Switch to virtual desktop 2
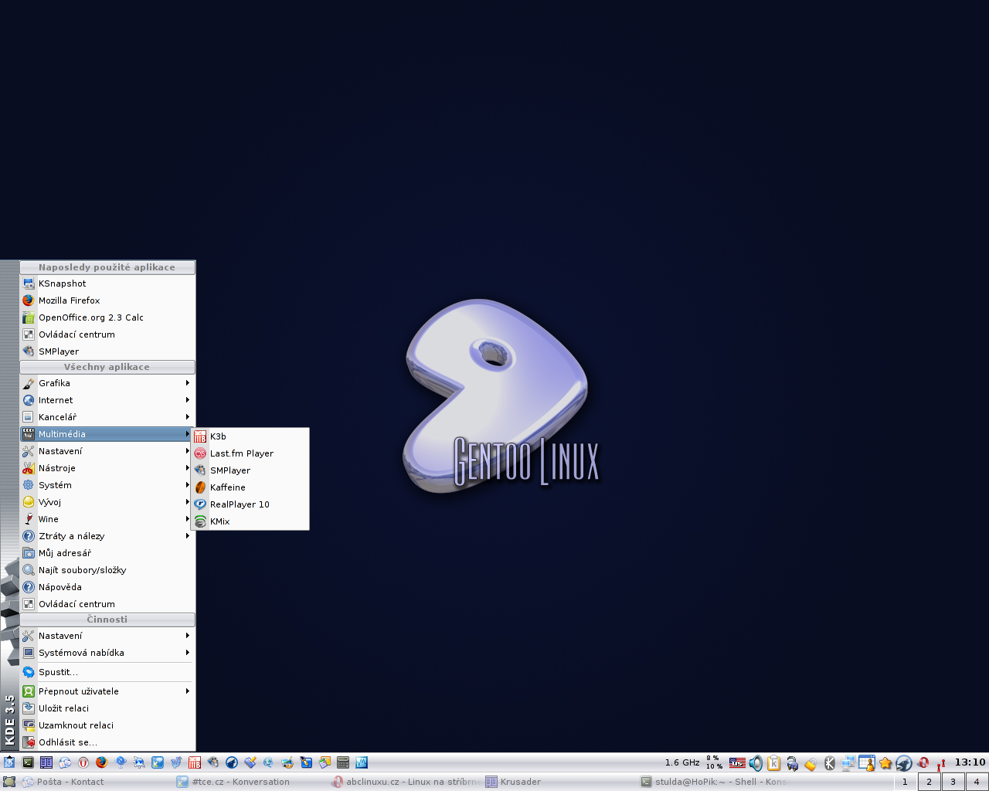This screenshot has height=791, width=989. click(x=929, y=782)
